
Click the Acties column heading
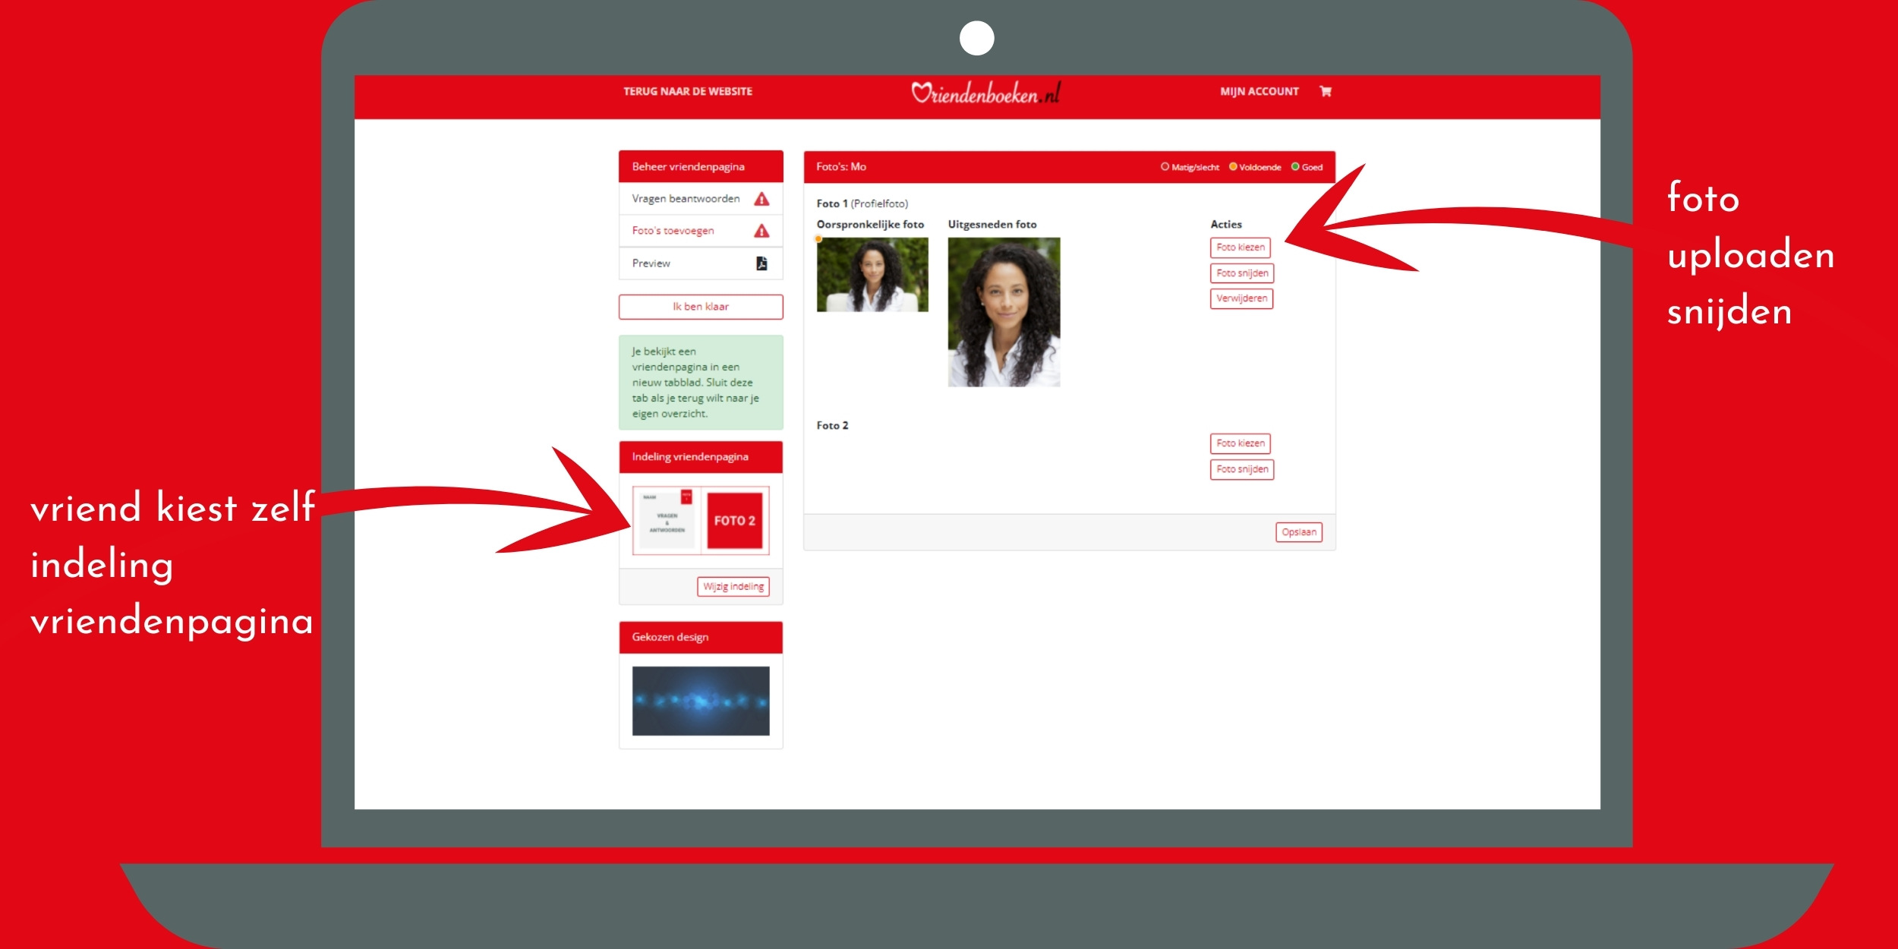[1226, 225]
